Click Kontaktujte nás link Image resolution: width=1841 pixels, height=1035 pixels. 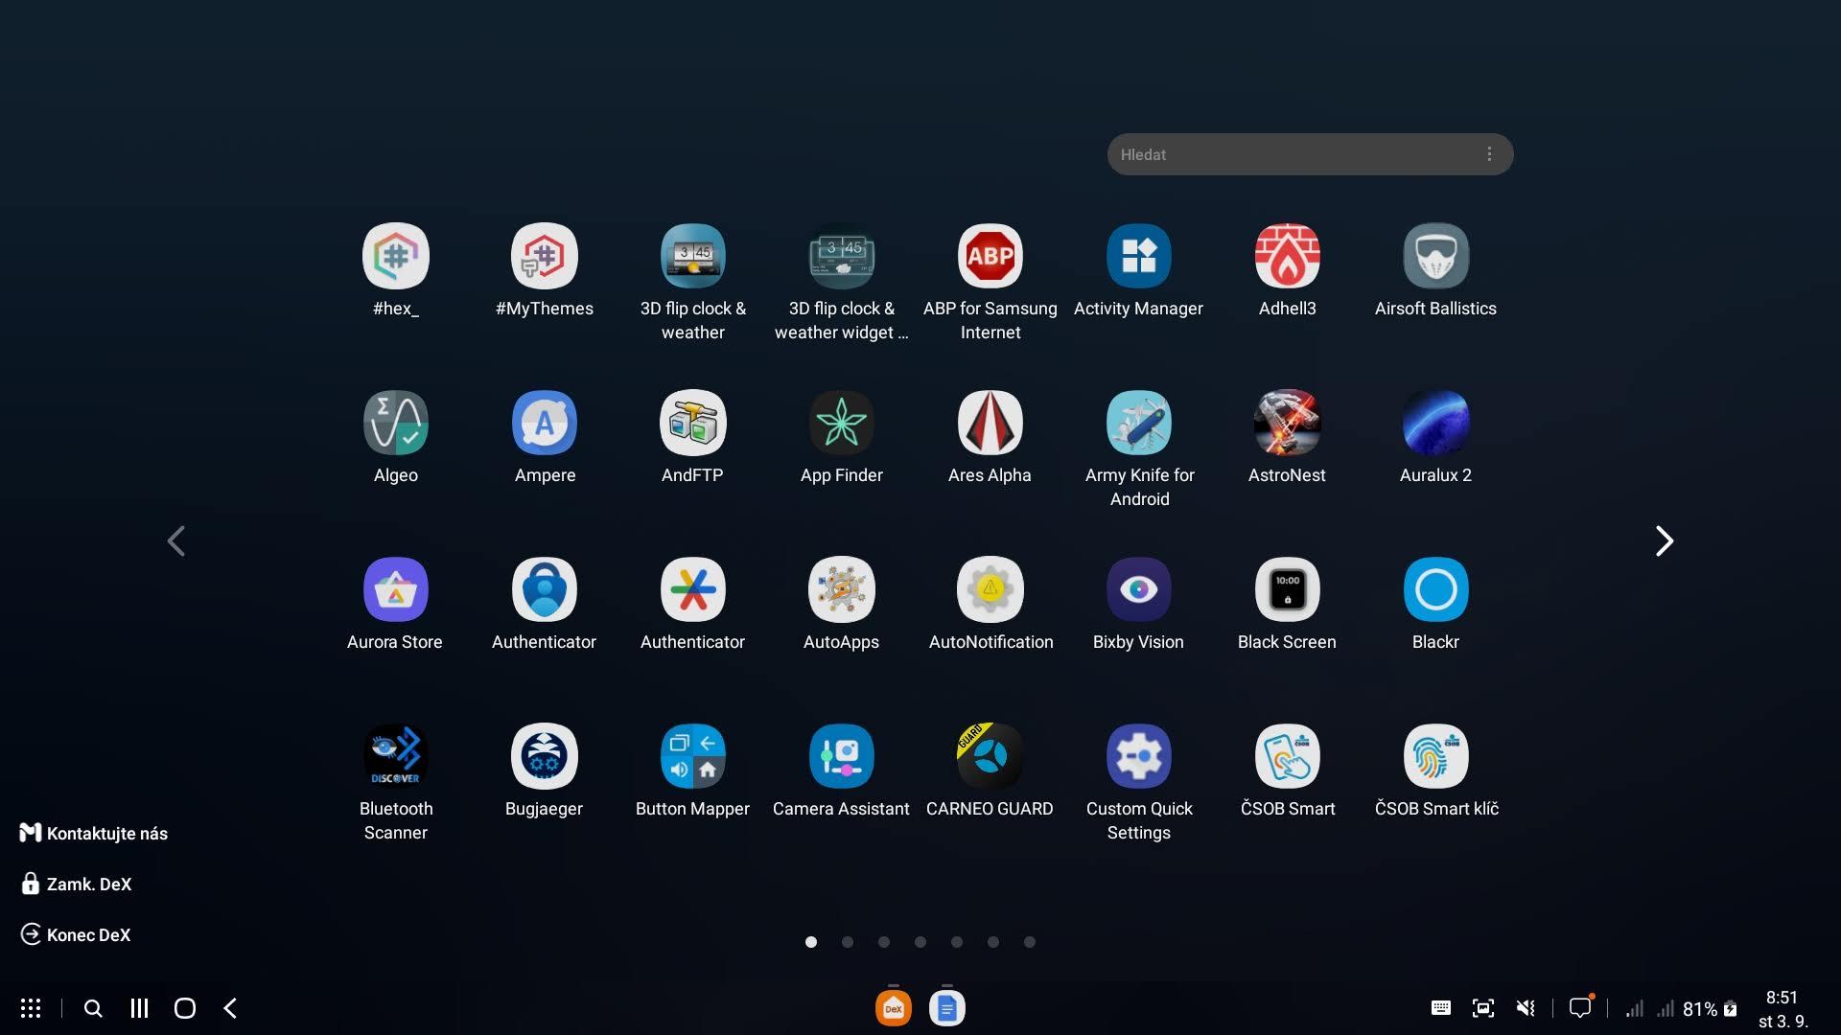pyautogui.click(x=94, y=833)
